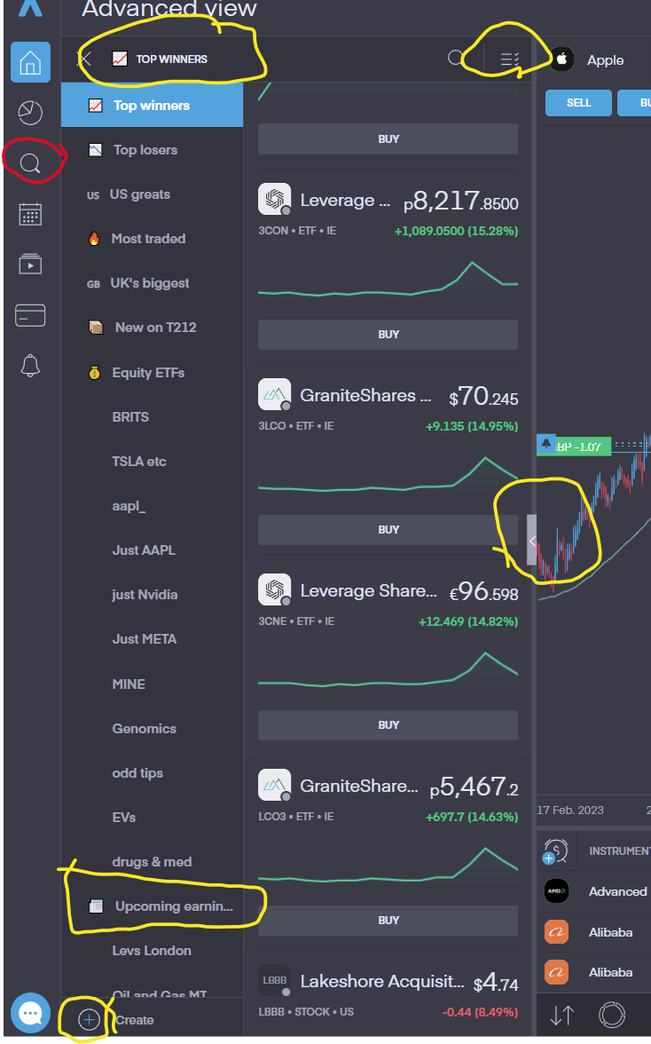Click the search magnifier in left sidebar
Screen dimensions: 651x1044
[30, 163]
